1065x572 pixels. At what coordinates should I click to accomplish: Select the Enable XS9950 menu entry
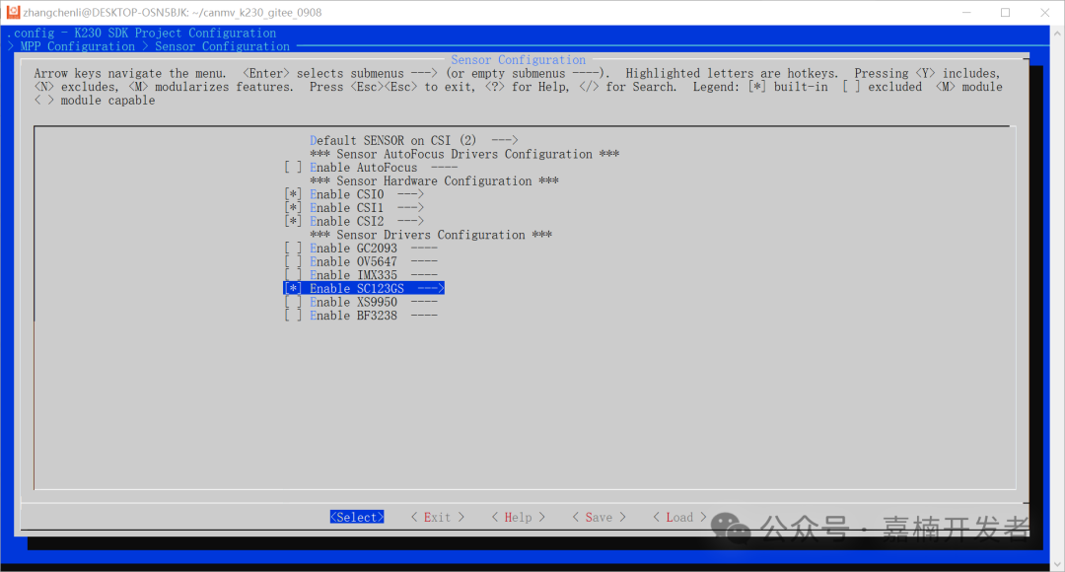[x=353, y=303]
